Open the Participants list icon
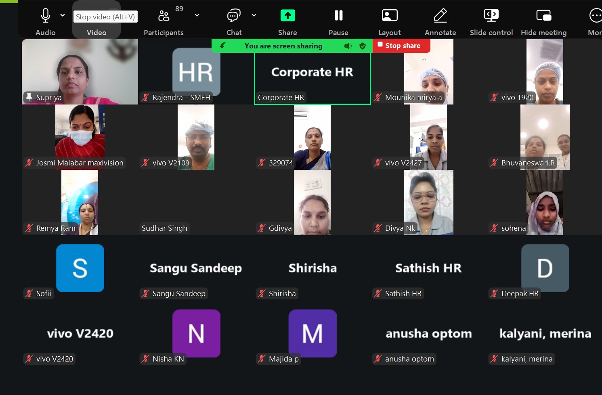602x395 pixels. coord(164,16)
